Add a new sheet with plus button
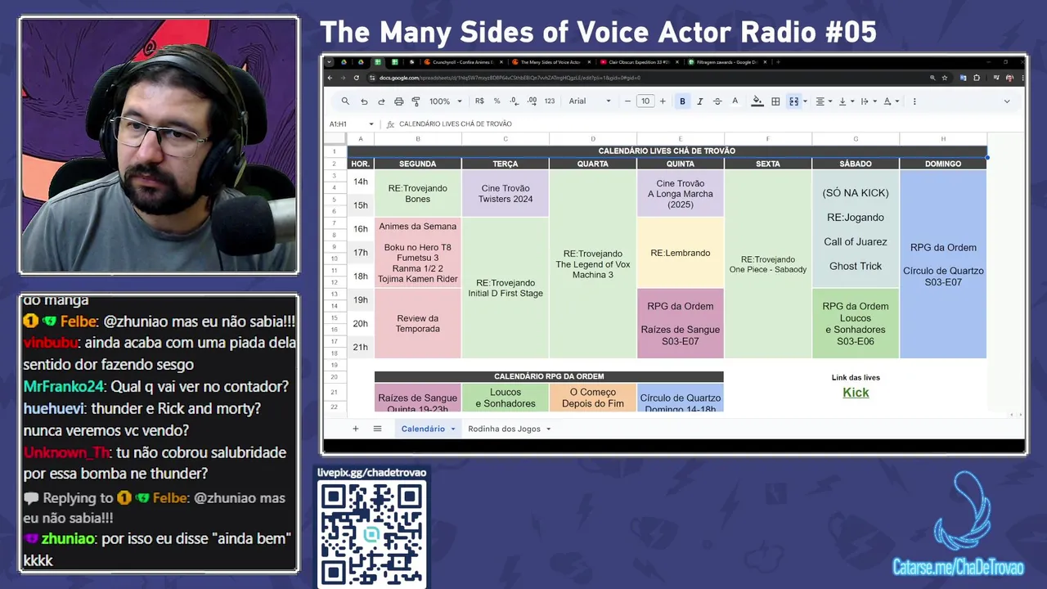This screenshot has width=1047, height=589. [x=355, y=429]
